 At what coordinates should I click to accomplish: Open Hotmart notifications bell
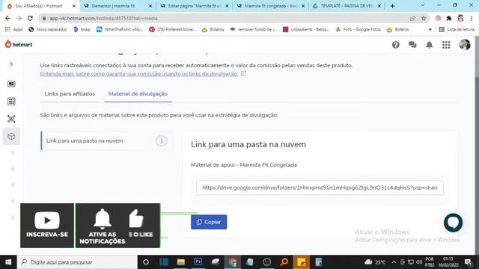(429, 45)
